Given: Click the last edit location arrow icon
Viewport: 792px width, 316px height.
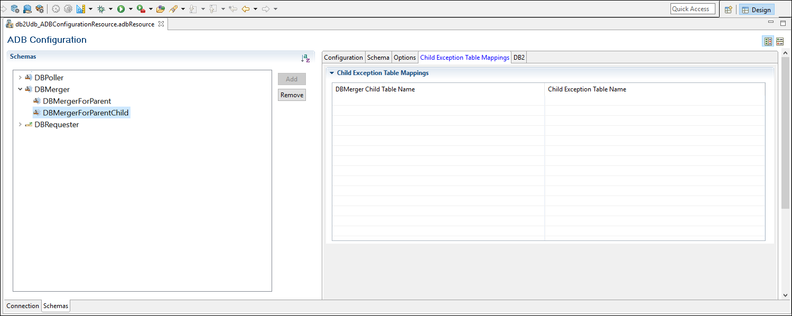Looking at the screenshot, I should coord(232,9).
